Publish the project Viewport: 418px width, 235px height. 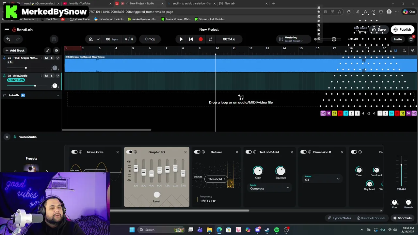(x=402, y=29)
